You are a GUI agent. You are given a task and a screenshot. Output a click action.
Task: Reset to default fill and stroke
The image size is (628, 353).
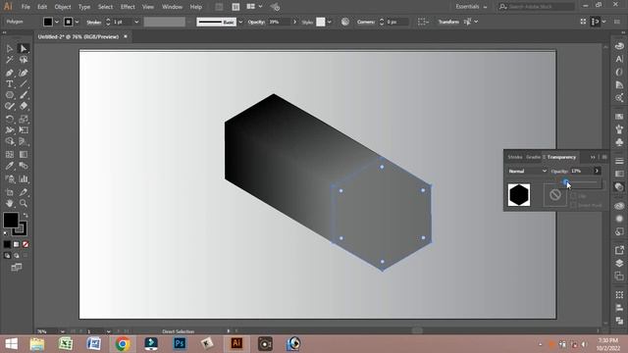(x=6, y=233)
